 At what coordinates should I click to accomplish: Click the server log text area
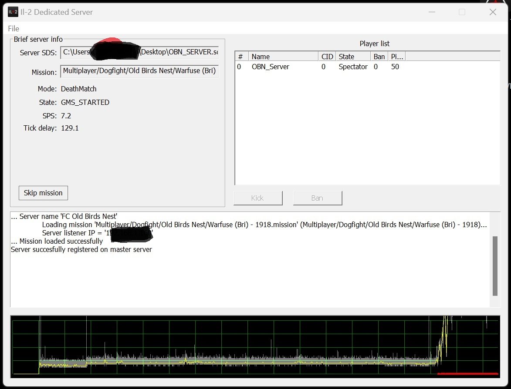tap(250, 259)
